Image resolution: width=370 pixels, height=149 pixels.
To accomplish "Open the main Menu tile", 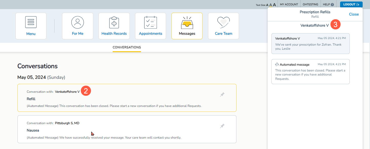I will [31, 26].
